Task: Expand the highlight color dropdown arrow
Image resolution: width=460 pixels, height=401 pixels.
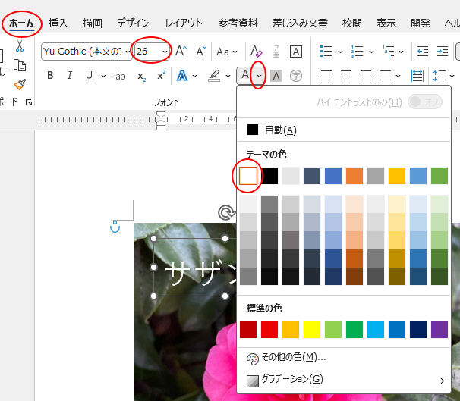Action: pyautogui.click(x=228, y=76)
